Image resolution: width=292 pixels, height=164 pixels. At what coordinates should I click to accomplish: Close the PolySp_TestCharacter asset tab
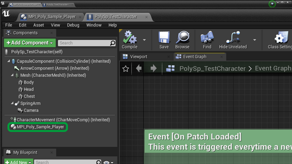[x=146, y=17]
